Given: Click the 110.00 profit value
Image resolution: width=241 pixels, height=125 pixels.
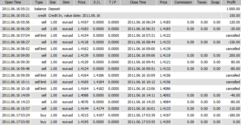Looking at the screenshot, I should pos(235,108).
